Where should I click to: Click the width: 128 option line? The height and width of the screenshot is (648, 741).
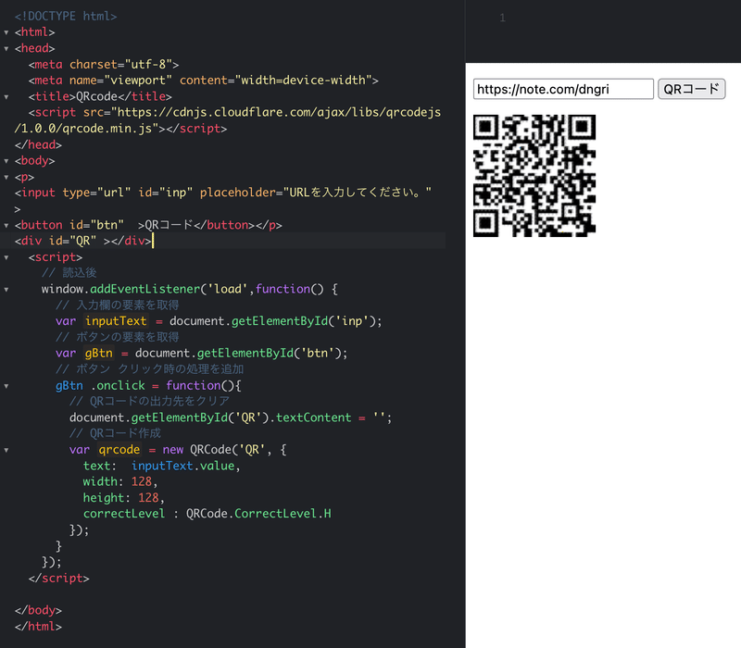[x=119, y=481]
